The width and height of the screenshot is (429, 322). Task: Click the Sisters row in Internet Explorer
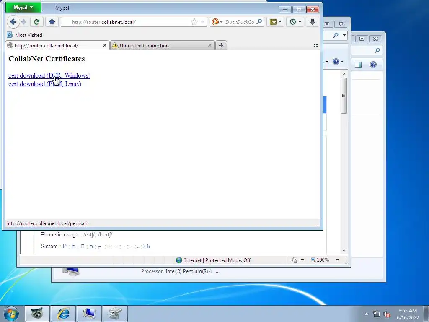click(x=95, y=247)
